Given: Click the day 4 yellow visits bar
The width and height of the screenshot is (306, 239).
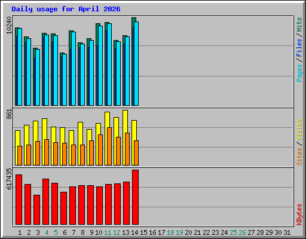Looking at the screenshot, I should [x=44, y=129].
